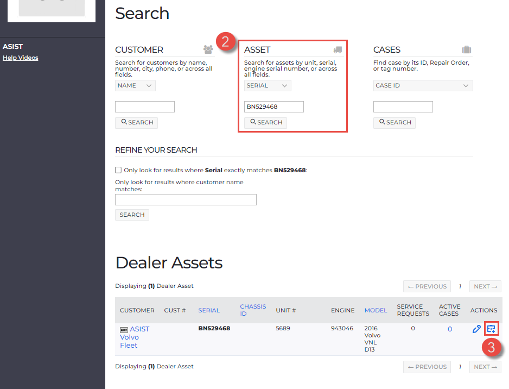Sort by the MODEL column header
509x389 pixels.
click(x=376, y=310)
